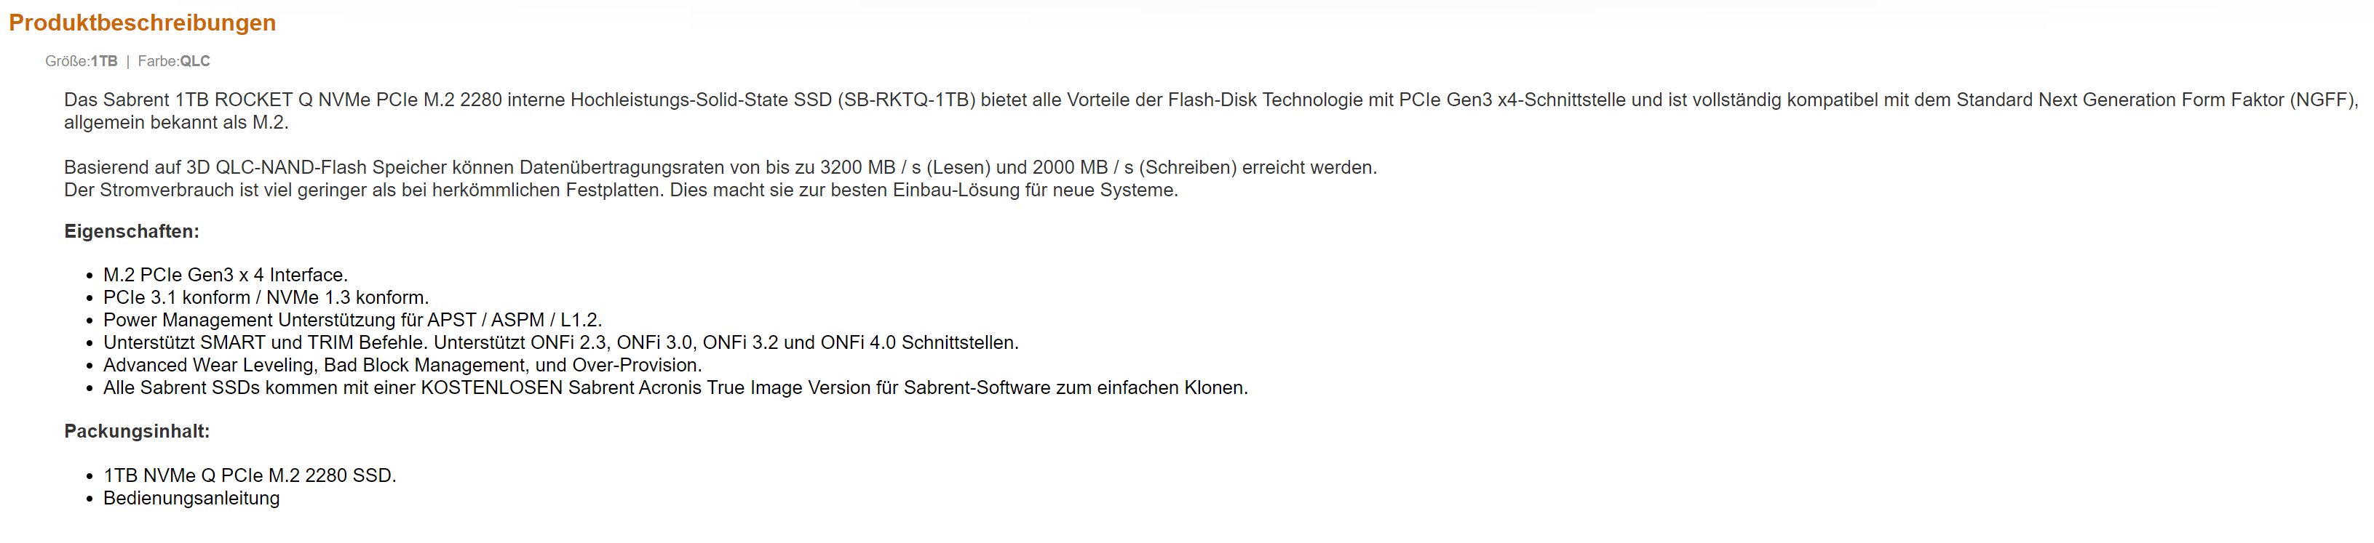The width and height of the screenshot is (2374, 543).
Task: Click the Power Management Unterstützung bullet
Action: tap(353, 319)
